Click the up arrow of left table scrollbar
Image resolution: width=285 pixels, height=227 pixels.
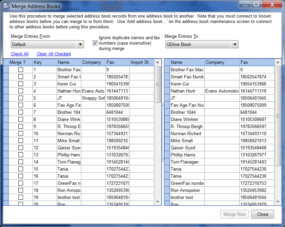(x=158, y=62)
